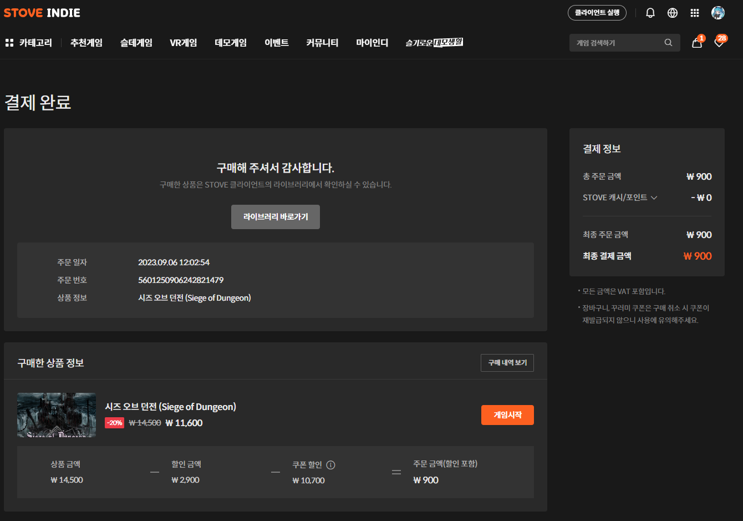This screenshot has height=521, width=743.
Task: Click the globe language icon
Action: [x=673, y=13]
